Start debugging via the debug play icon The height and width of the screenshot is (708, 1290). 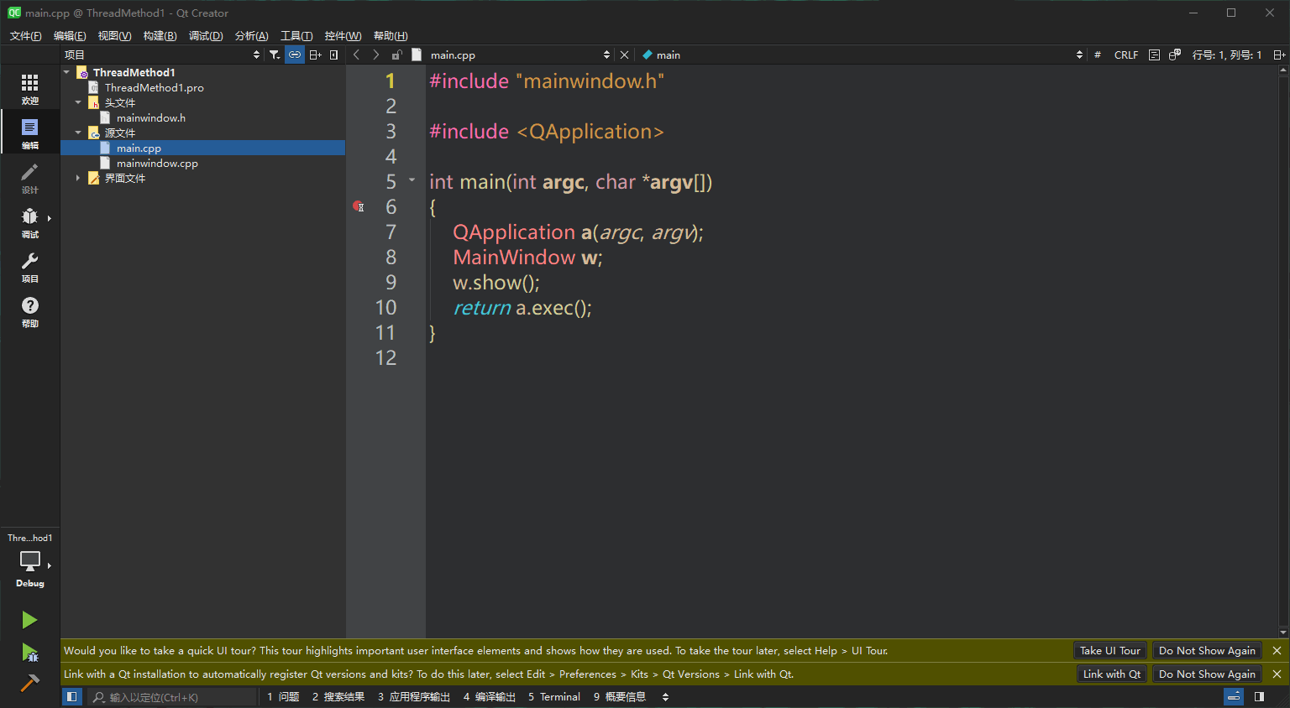click(30, 652)
